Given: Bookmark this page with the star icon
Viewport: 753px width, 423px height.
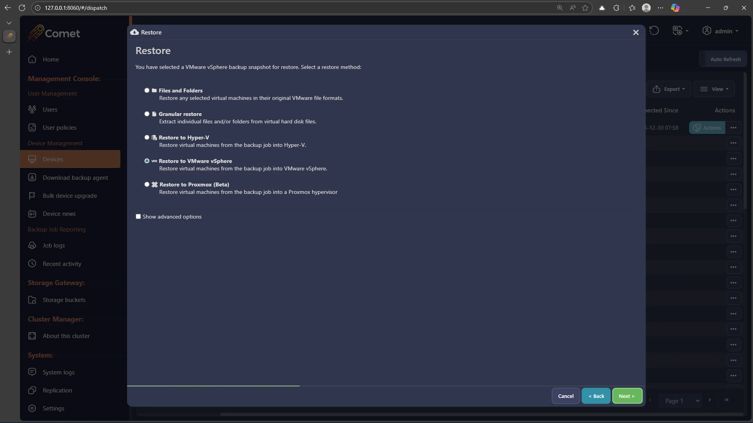Looking at the screenshot, I should 585,8.
